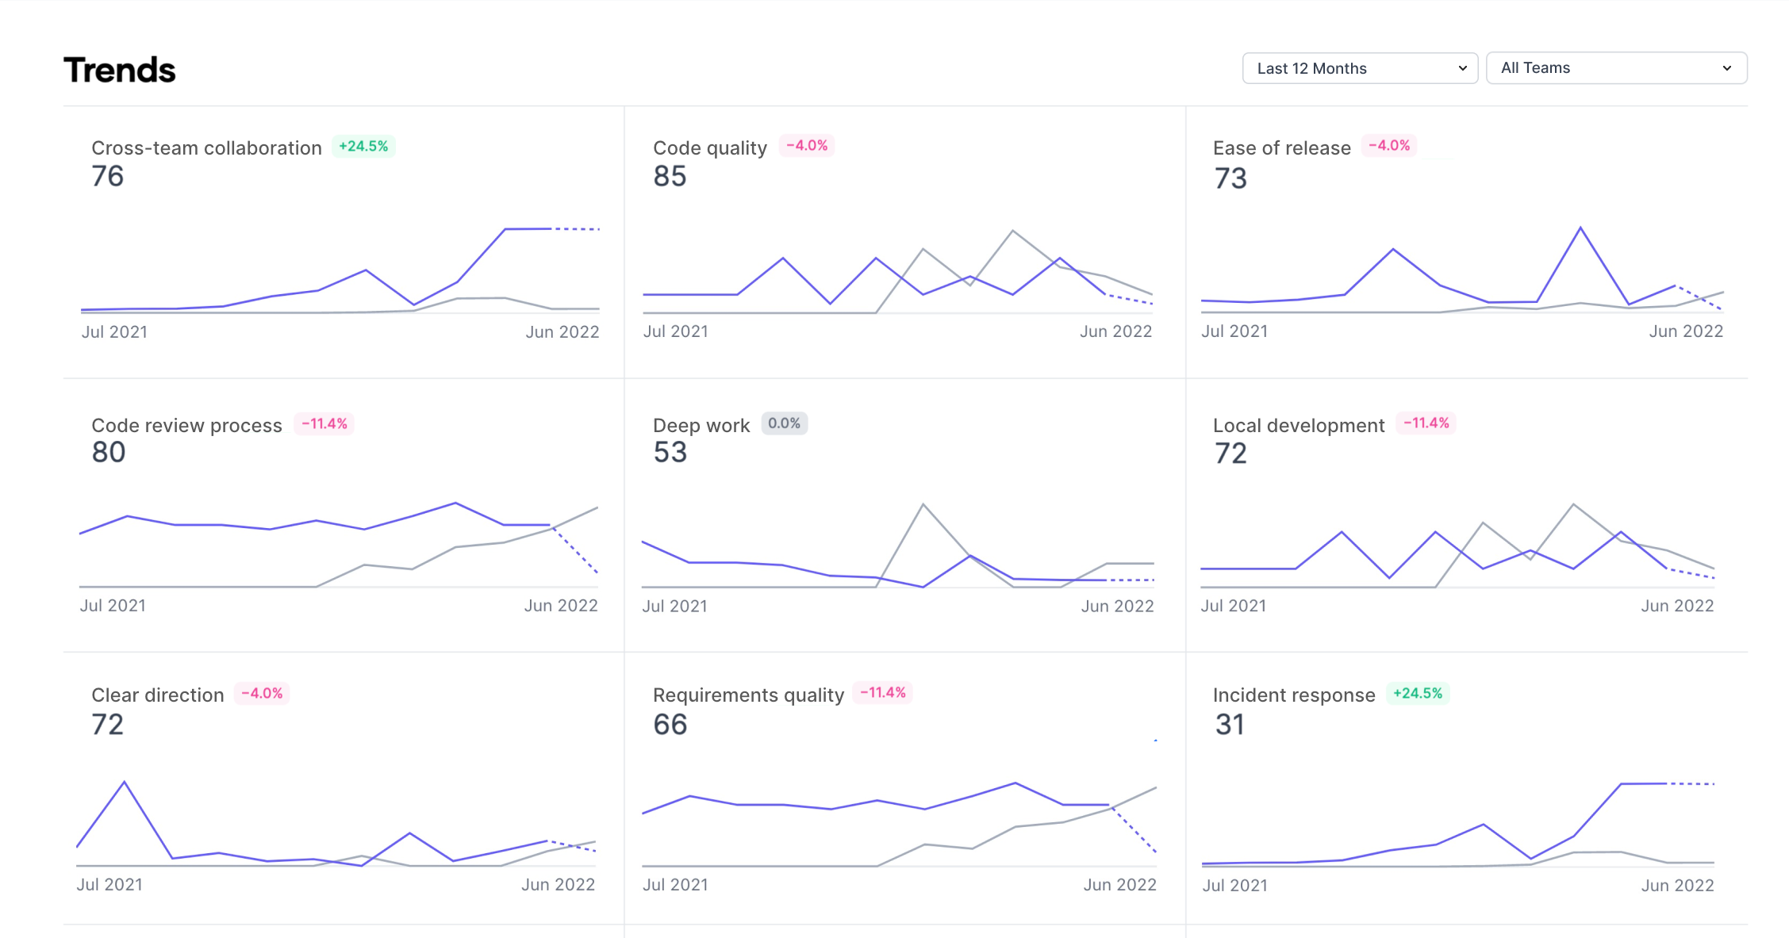The image size is (1789, 938).
Task: Open the All Teams dropdown
Action: click(x=1616, y=67)
